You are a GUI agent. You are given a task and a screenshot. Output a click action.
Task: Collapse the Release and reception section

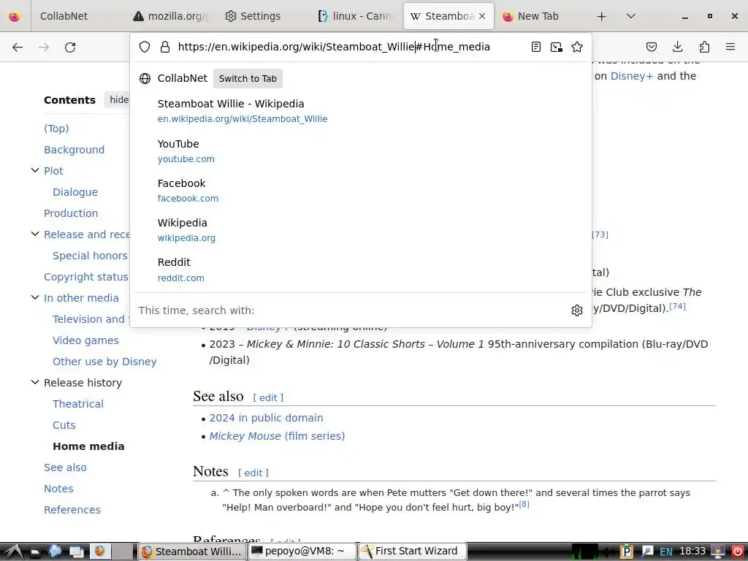[35, 234]
